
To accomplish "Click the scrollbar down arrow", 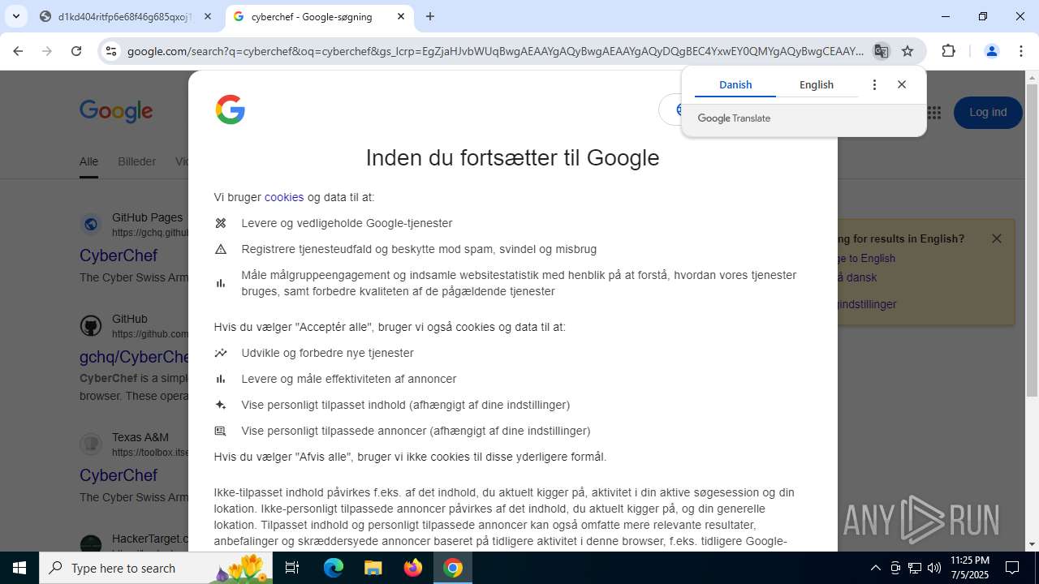I will (1032, 544).
